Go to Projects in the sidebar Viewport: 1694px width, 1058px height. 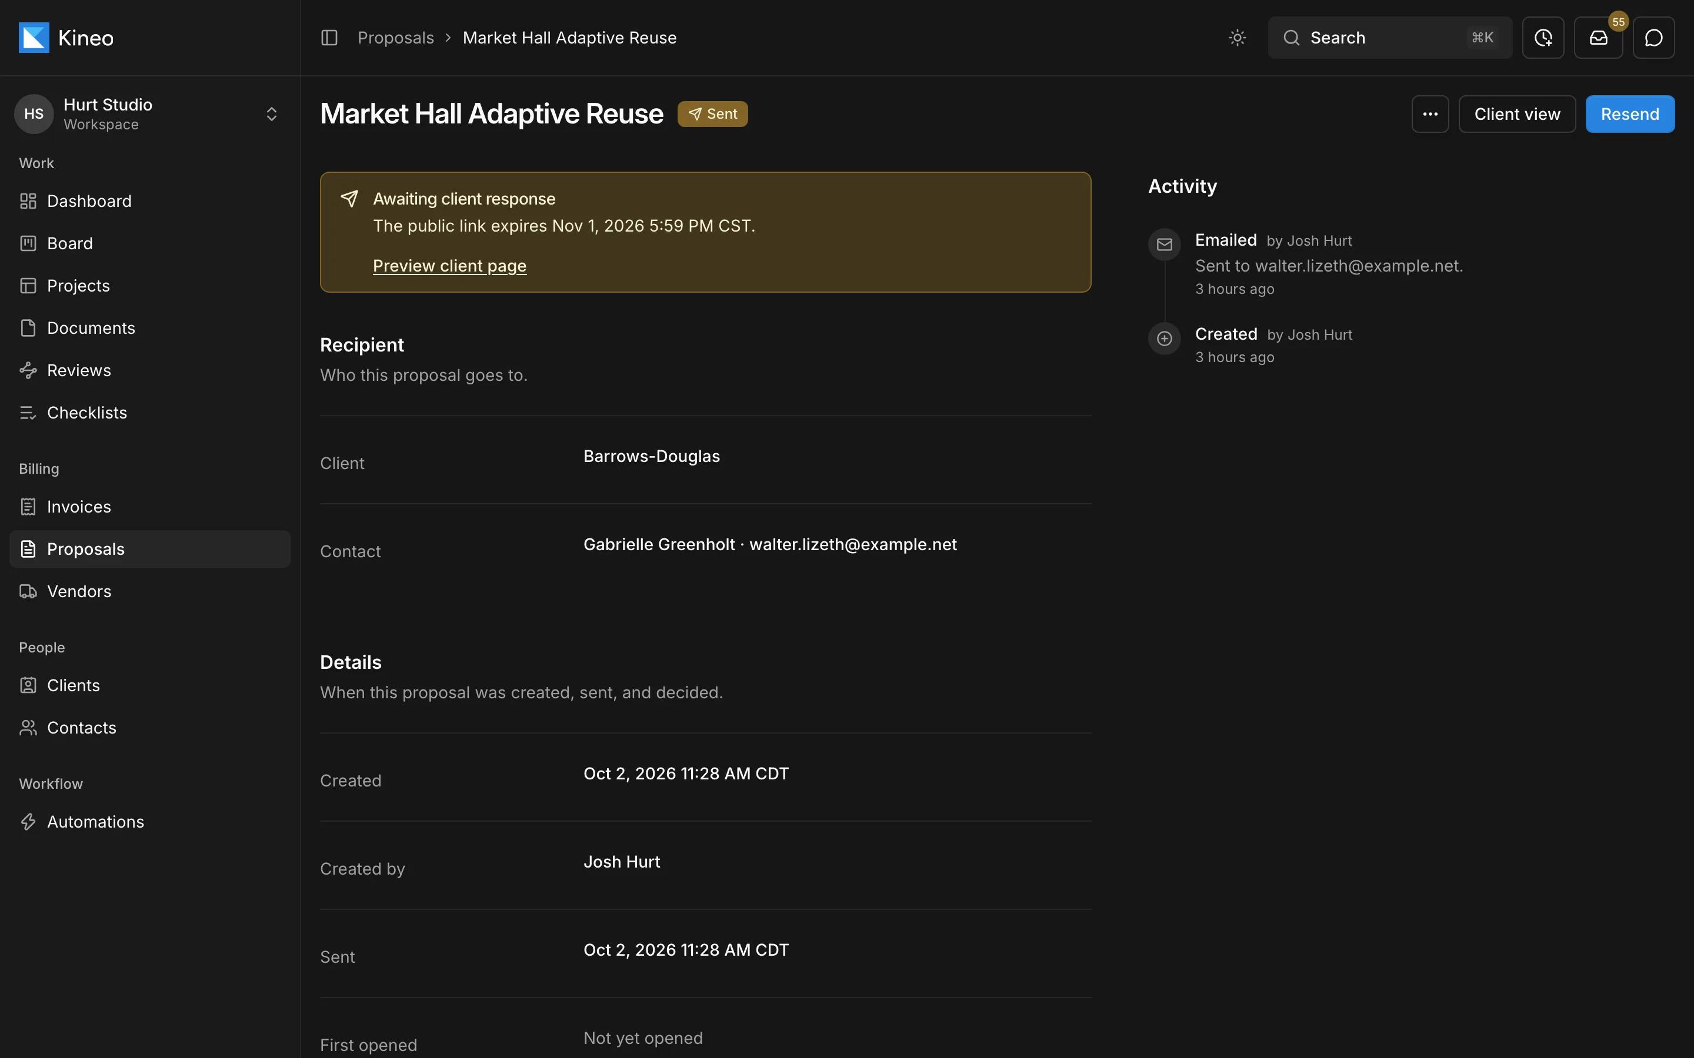pos(150,286)
